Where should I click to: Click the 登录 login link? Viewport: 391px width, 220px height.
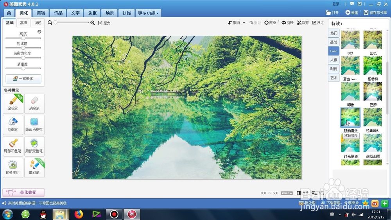coord(335,4)
